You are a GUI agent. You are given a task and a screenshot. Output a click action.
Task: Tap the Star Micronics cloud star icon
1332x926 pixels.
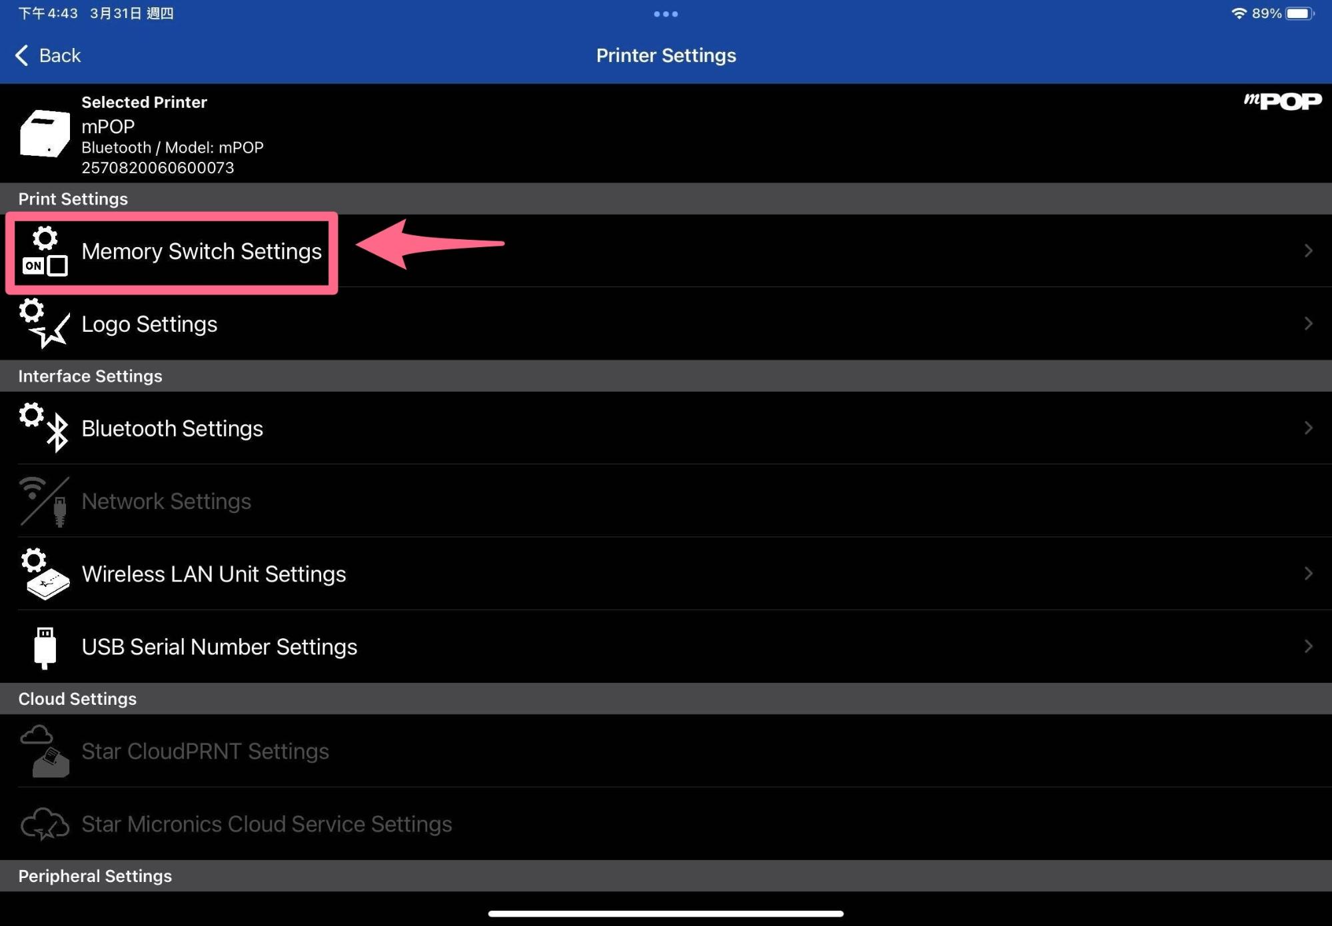click(x=45, y=825)
